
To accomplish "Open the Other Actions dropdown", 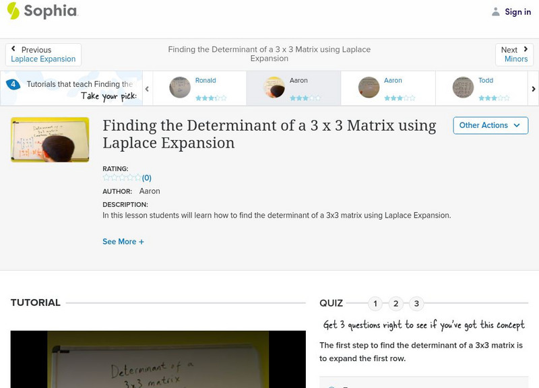I will coord(490,125).
